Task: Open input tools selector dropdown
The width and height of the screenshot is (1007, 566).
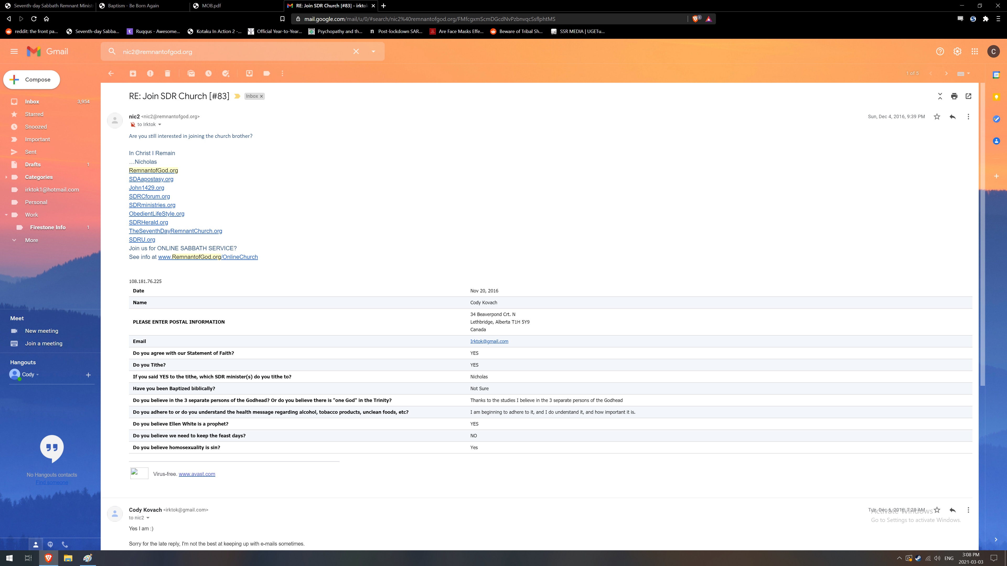Action: tap(964, 73)
